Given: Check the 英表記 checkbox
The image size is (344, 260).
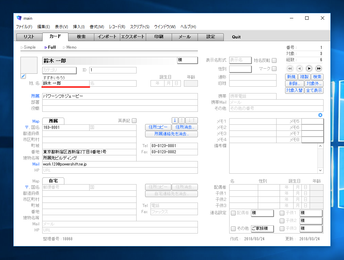Looking at the screenshot, I should [134, 121].
